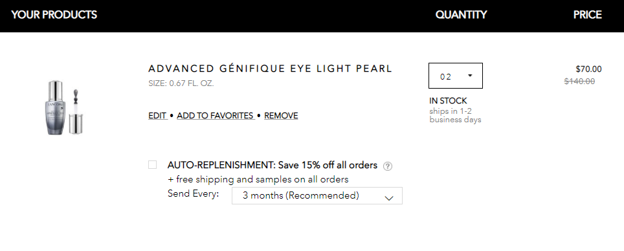The width and height of the screenshot is (624, 251).
Task: Click the crossed-out $140.00 original price
Action: pyautogui.click(x=579, y=81)
